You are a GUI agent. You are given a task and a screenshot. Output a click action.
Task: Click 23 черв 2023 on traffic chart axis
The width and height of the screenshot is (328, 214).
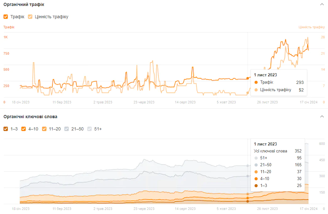(x=144, y=102)
